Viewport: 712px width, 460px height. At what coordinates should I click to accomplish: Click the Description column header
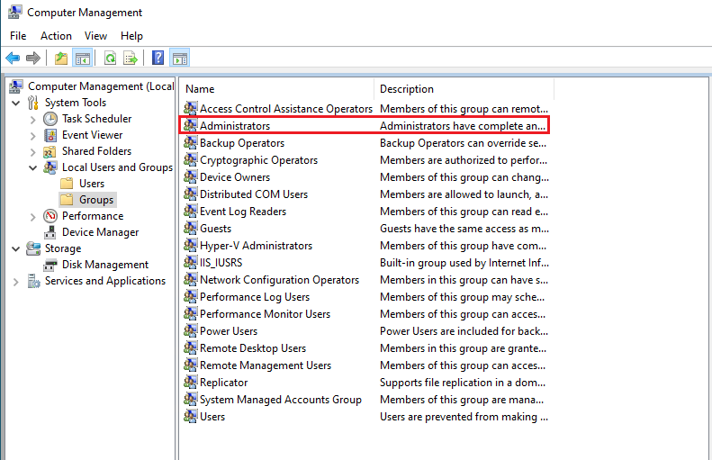tap(407, 89)
